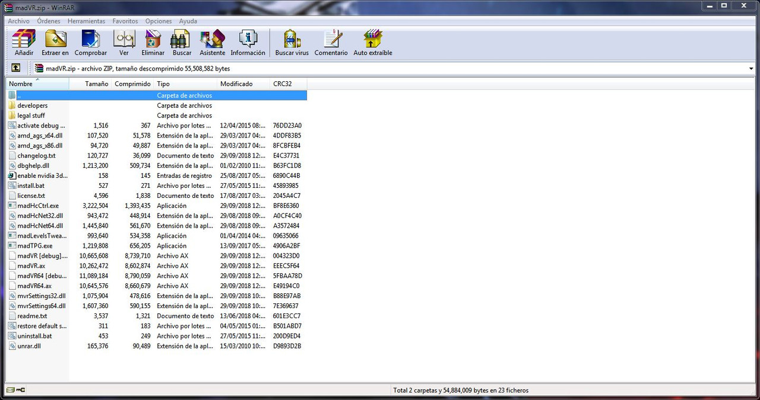Select the changelog.txt document icon
Viewport: 760px width, 400px height.
(x=12, y=155)
